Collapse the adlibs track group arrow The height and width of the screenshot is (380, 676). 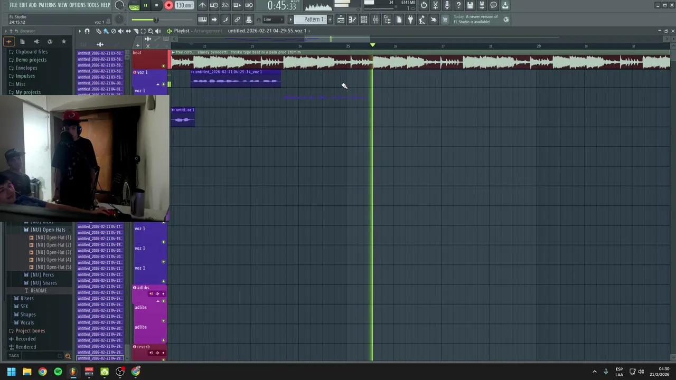click(x=157, y=301)
